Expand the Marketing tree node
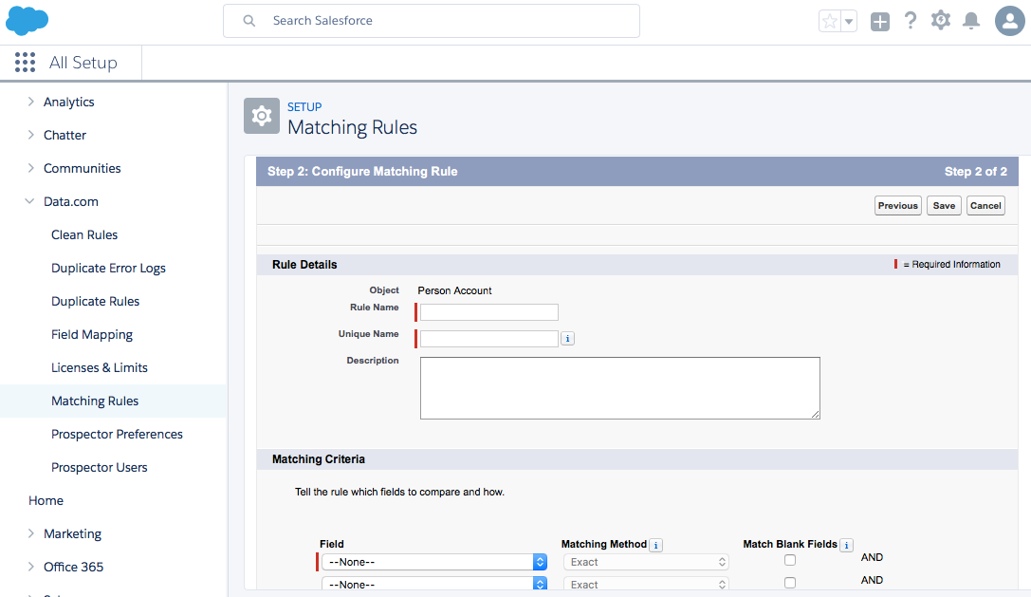The image size is (1031, 597). pos(30,533)
